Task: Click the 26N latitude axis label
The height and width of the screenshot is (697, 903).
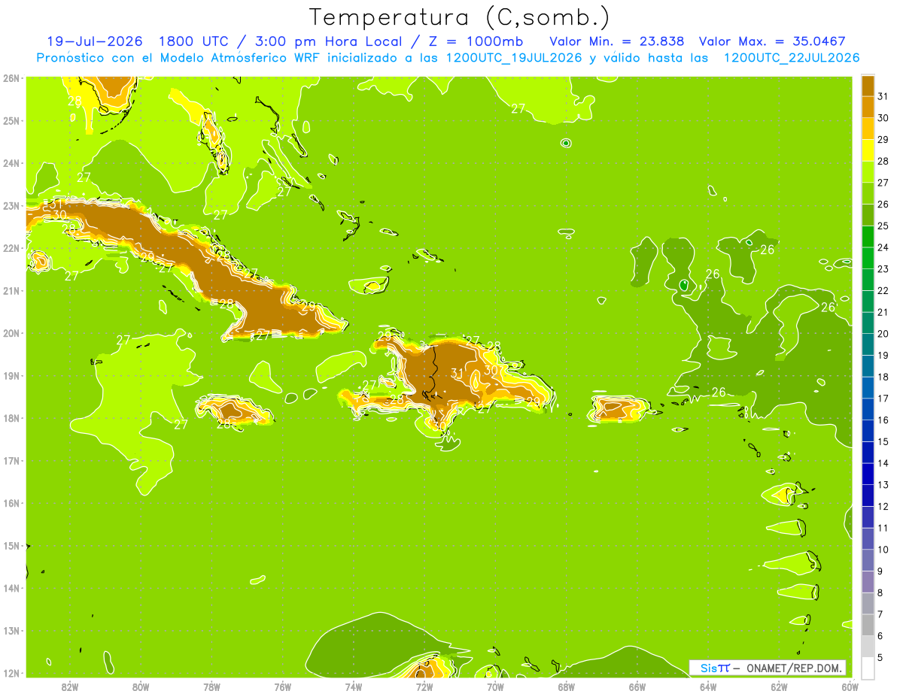Action: (11, 78)
